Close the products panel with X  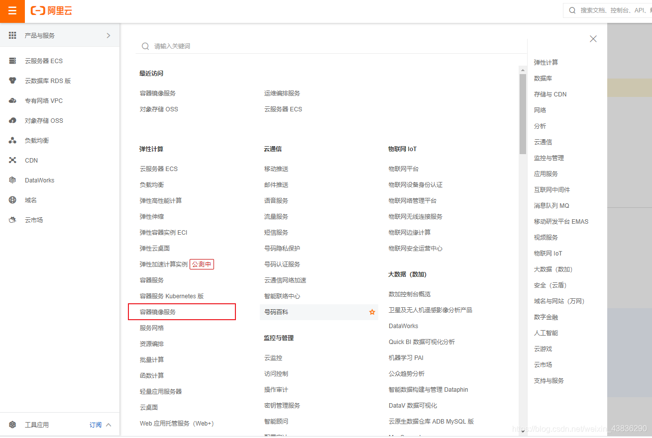(593, 39)
